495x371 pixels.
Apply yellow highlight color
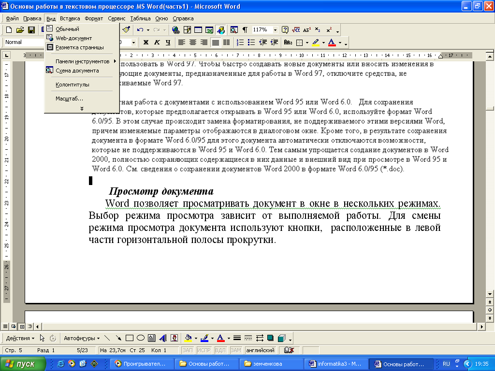coord(316,43)
